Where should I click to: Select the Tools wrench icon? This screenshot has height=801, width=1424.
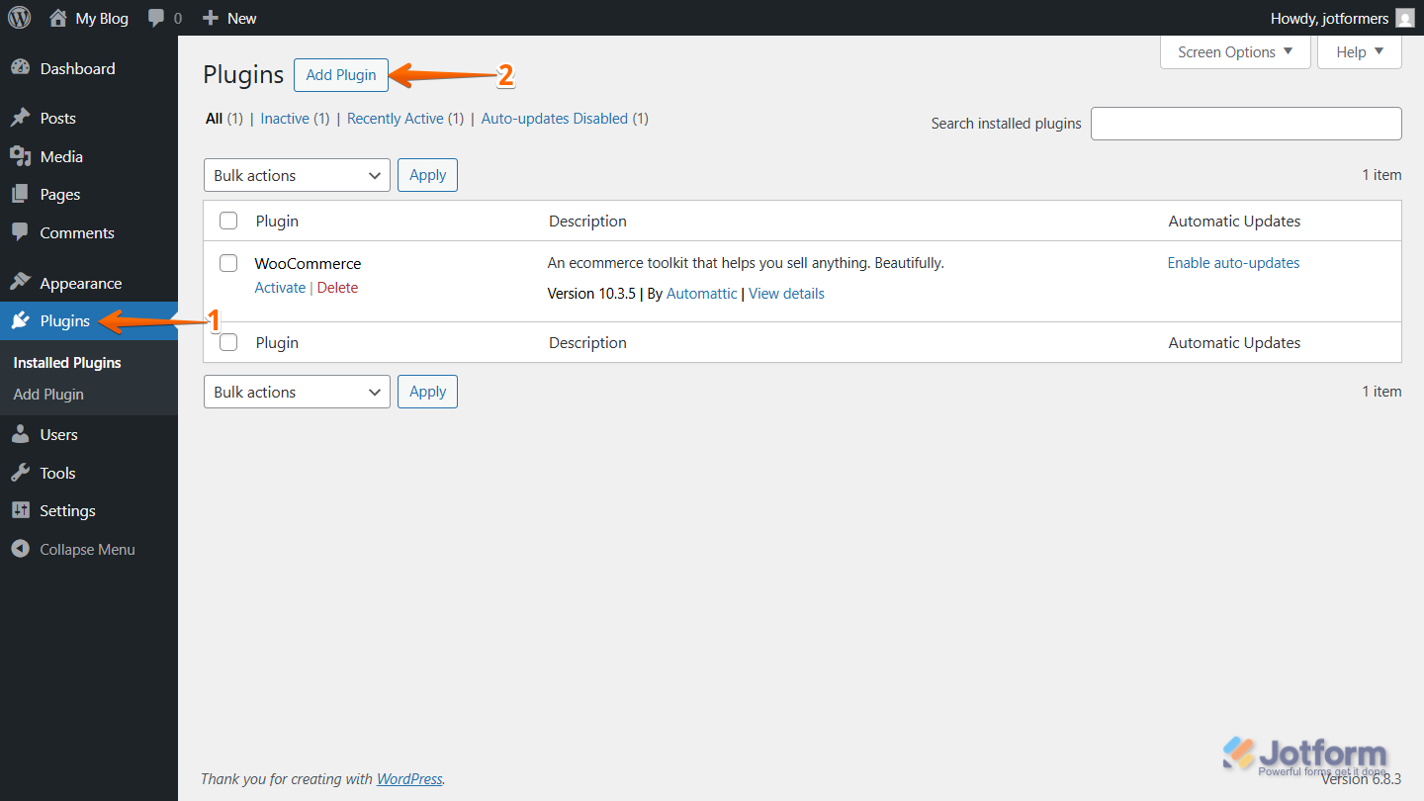coord(20,473)
